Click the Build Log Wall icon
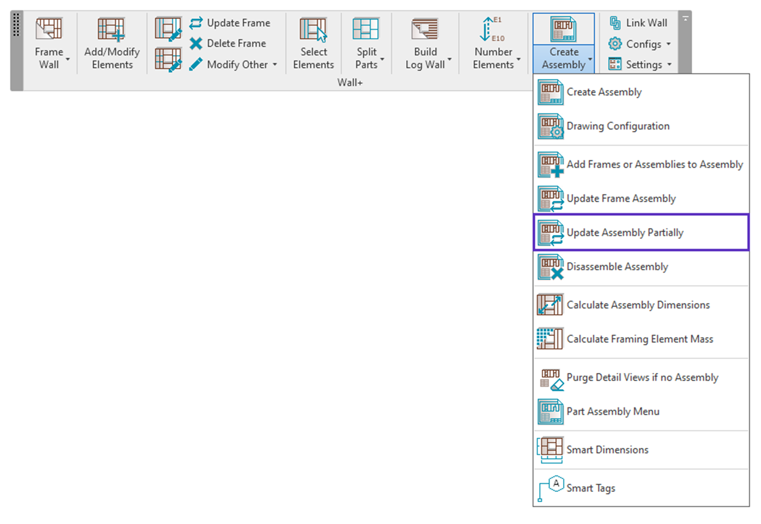Viewport: 761px width, 524px height. 425,29
